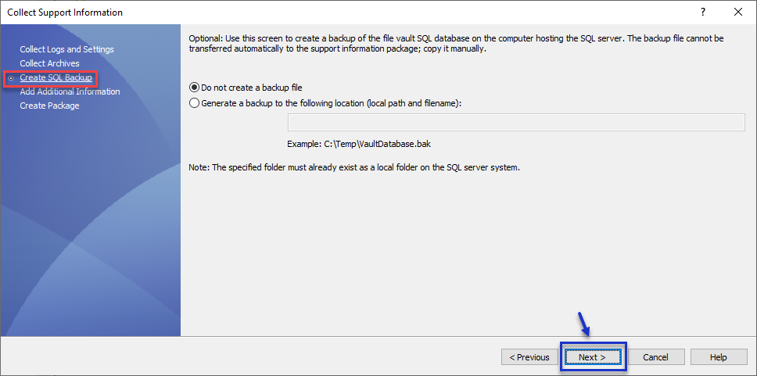757x376 pixels.
Task: Click the step marker icon beside Create SQL Backup
Action: [x=11, y=78]
